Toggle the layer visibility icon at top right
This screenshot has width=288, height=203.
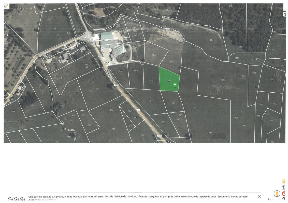(285, 14)
